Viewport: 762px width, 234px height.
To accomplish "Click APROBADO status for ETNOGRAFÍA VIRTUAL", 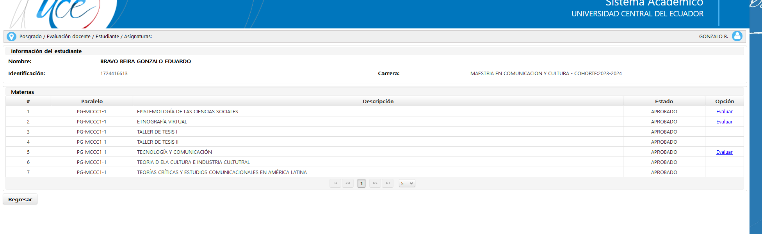I will [x=664, y=122].
